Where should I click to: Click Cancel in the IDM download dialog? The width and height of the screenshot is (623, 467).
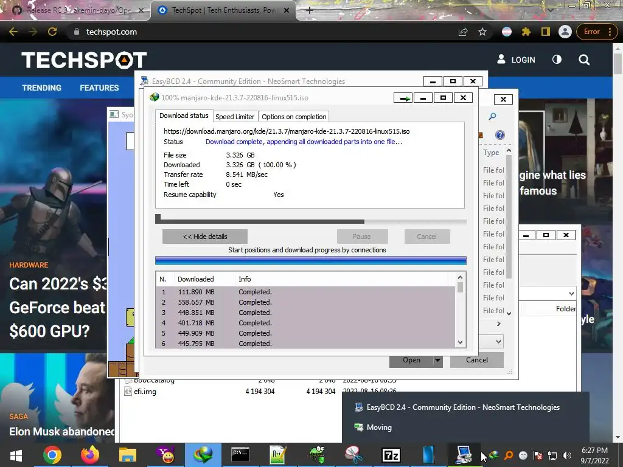point(427,237)
